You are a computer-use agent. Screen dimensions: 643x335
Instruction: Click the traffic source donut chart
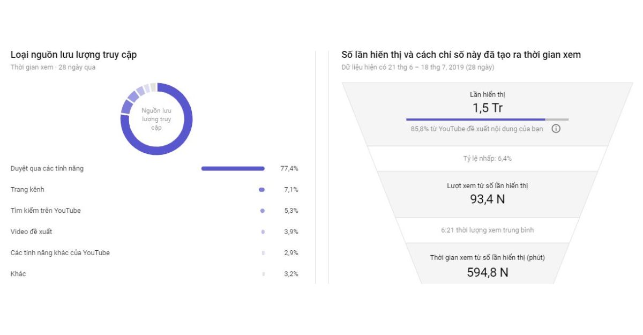click(x=156, y=119)
